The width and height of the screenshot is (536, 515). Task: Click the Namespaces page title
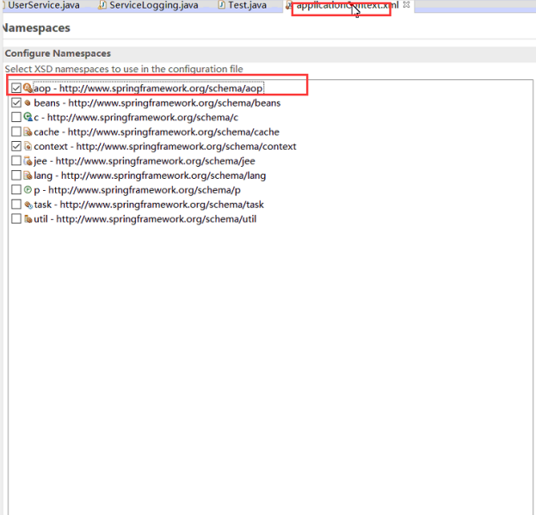(x=36, y=28)
